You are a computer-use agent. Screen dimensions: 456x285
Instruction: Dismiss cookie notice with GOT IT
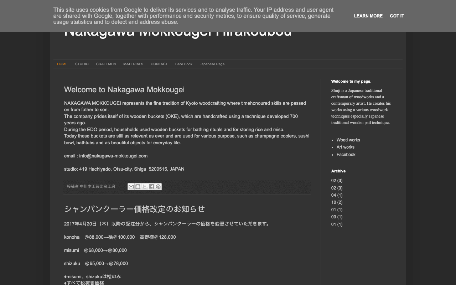click(397, 16)
